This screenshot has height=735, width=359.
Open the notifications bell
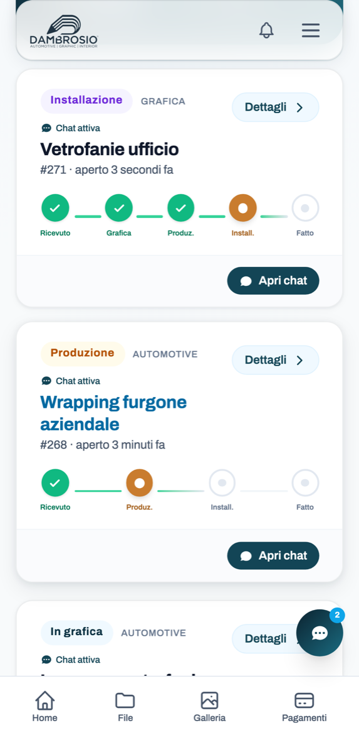[x=266, y=30]
